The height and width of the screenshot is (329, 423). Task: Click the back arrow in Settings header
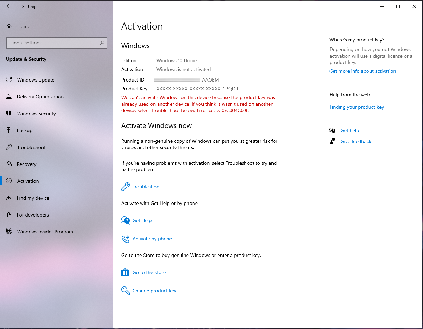click(x=9, y=6)
